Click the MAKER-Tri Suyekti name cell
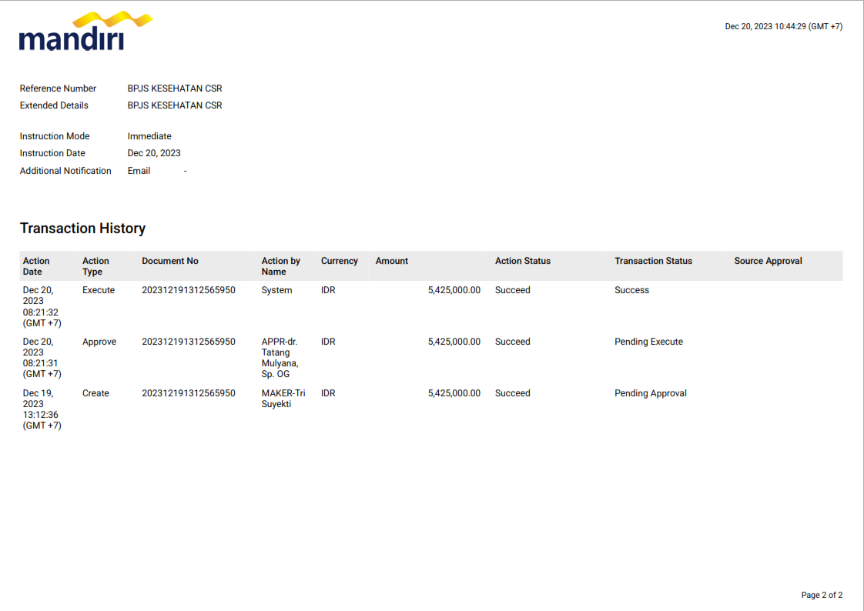The width and height of the screenshot is (864, 611). click(283, 399)
